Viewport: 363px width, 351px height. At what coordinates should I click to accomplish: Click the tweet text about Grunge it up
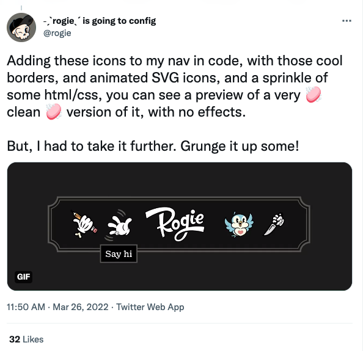(x=153, y=147)
